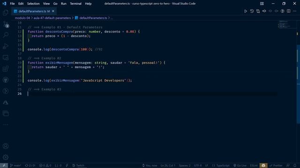Click the highlighted emoji status bar item
This screenshot has height=168, width=300.
[263, 166]
